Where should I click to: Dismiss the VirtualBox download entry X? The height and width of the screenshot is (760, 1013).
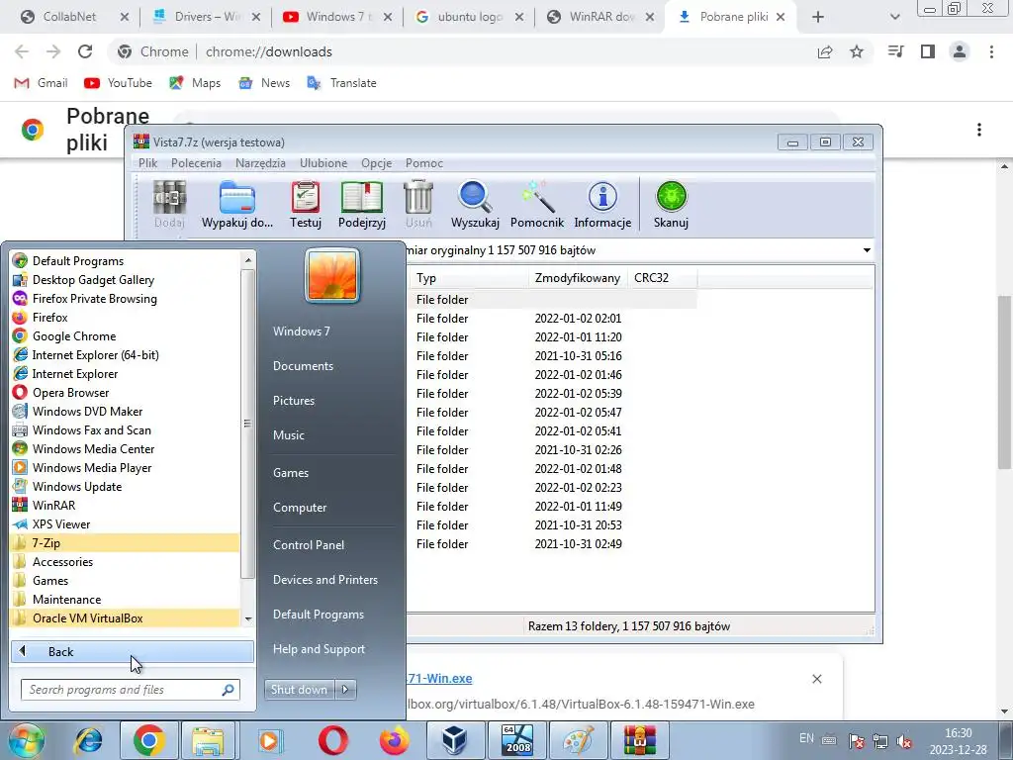pyautogui.click(x=816, y=679)
